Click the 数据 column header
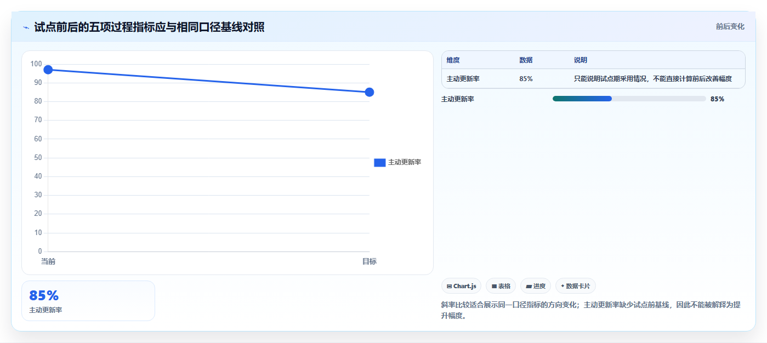Screen dimensions: 767x343 tap(526, 60)
